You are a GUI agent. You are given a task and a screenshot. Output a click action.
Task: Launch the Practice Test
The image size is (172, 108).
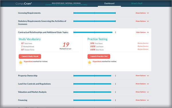99,56
